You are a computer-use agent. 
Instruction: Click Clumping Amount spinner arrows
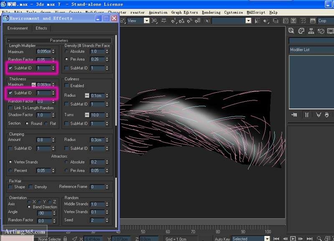pyautogui.click(x=53, y=140)
